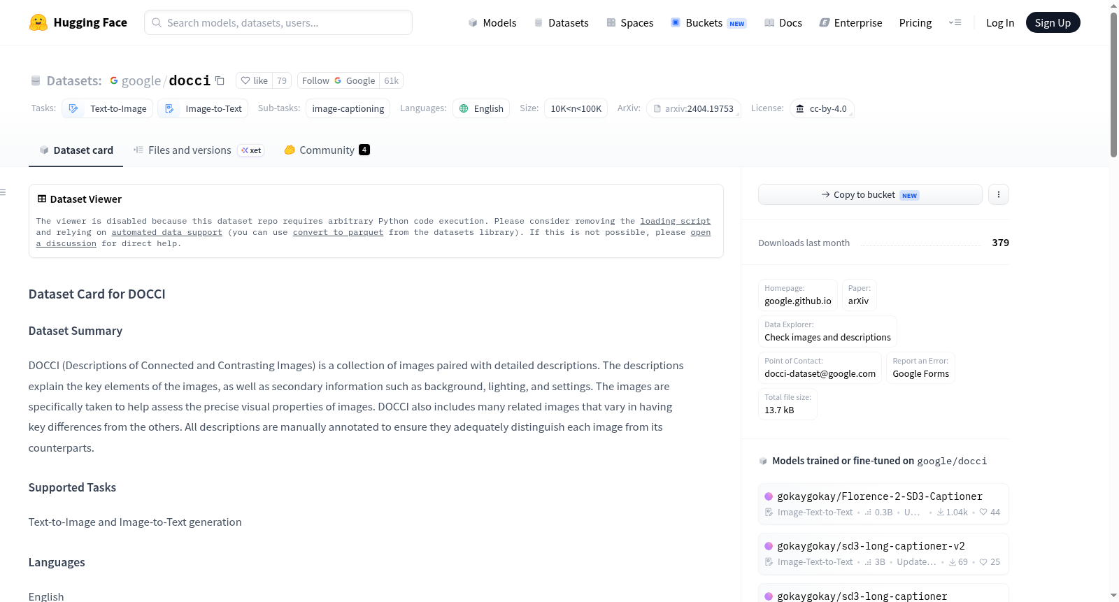
Task: Click the Image-to-Text task tag
Action: click(203, 108)
